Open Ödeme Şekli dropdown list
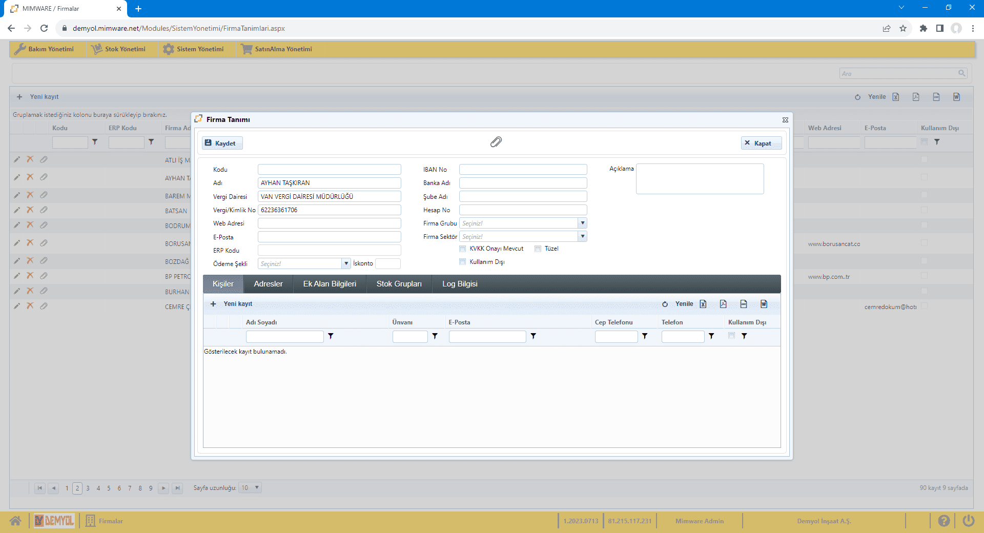This screenshot has height=533, width=984. 346,263
